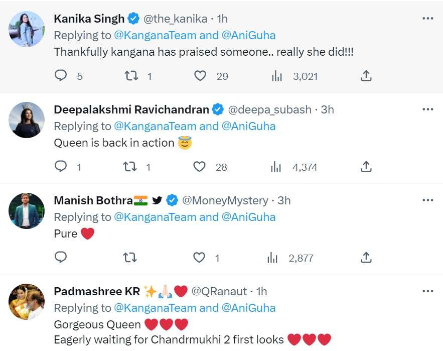Click Kanika Singh's profile picture

27,29
